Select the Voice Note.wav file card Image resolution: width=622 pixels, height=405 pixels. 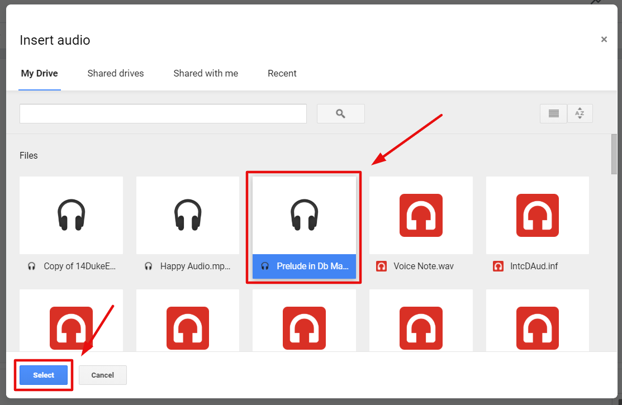(421, 226)
